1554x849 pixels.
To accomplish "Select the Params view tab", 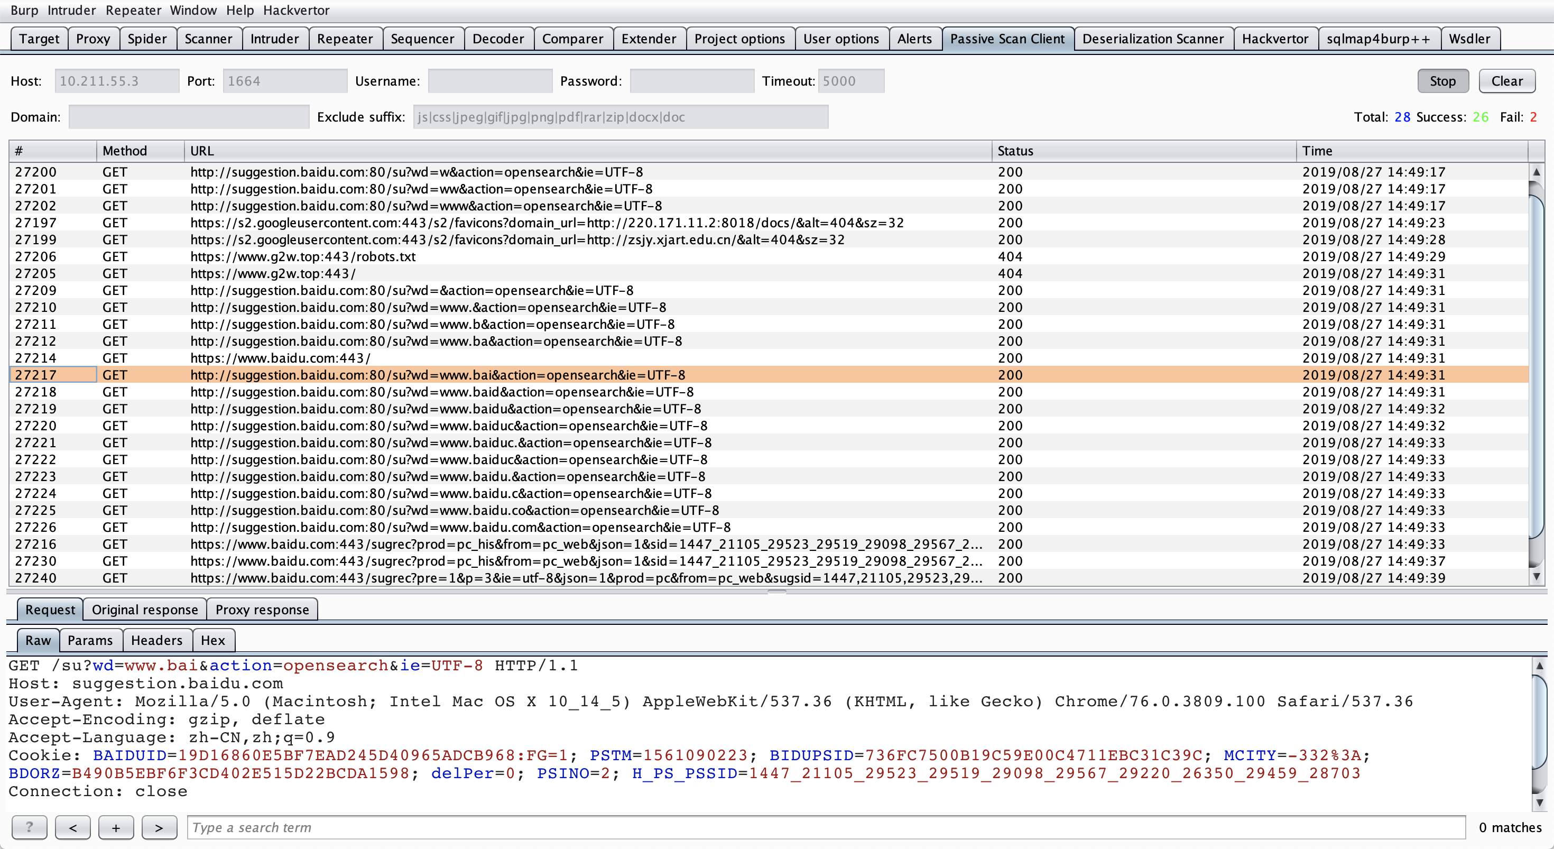I will [90, 640].
